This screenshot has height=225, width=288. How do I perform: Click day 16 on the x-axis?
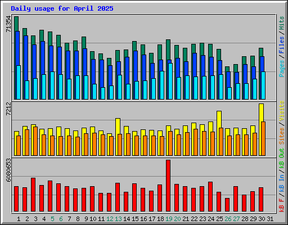(x=143, y=219)
